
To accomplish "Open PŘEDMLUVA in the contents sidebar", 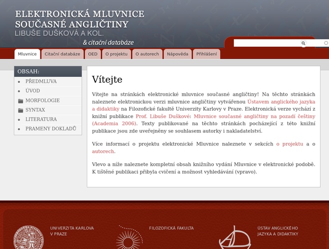I will tap(41, 81).
